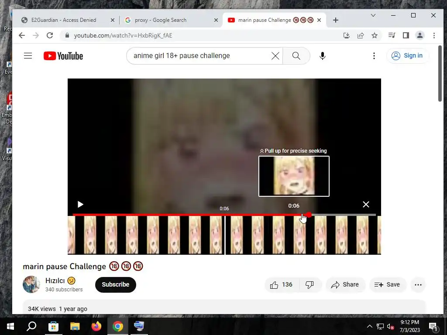447x335 pixels.
Task: Switch to the proxy - Google Search tab
Action: [x=161, y=20]
